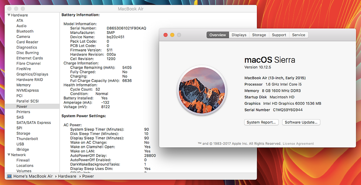Viewport: 361px width, 185px height.
Task: Collapse the Hardware section triangle
Action: tap(9, 15)
